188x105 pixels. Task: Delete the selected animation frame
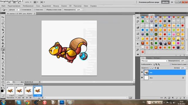(42, 98)
